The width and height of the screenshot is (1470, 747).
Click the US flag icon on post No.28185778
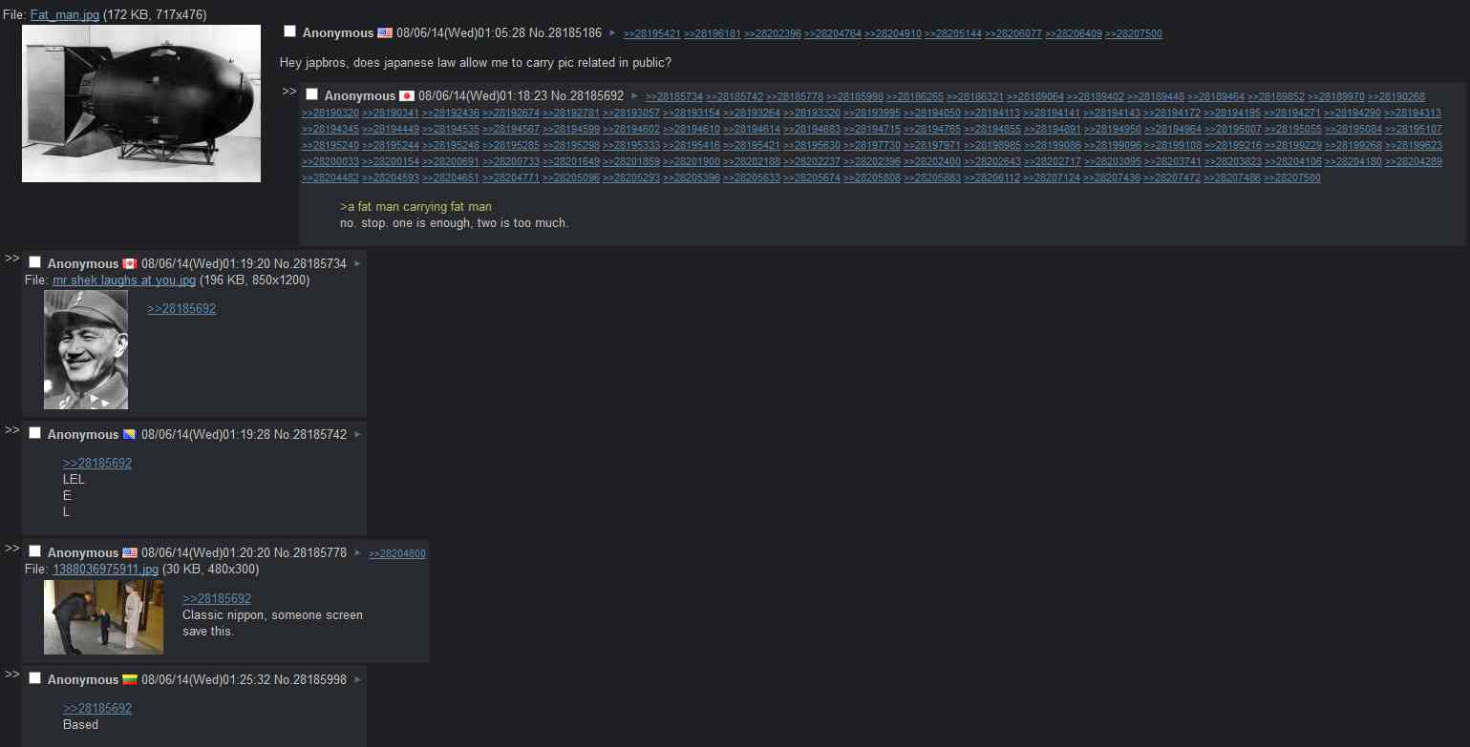(130, 553)
